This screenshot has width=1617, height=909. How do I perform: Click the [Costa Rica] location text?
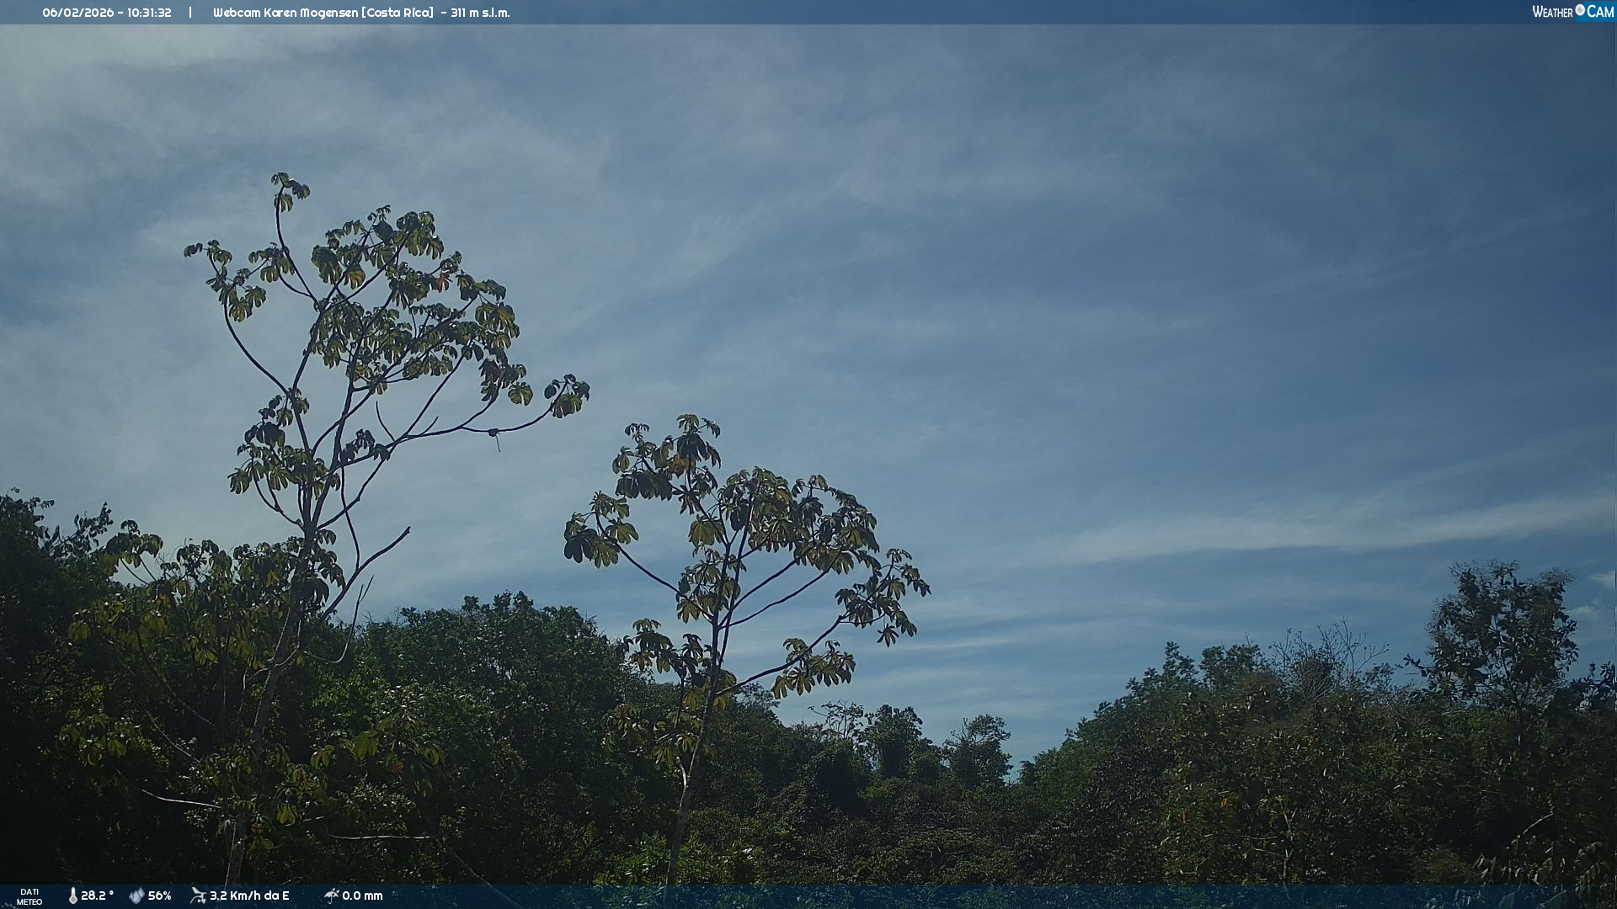[x=397, y=13]
